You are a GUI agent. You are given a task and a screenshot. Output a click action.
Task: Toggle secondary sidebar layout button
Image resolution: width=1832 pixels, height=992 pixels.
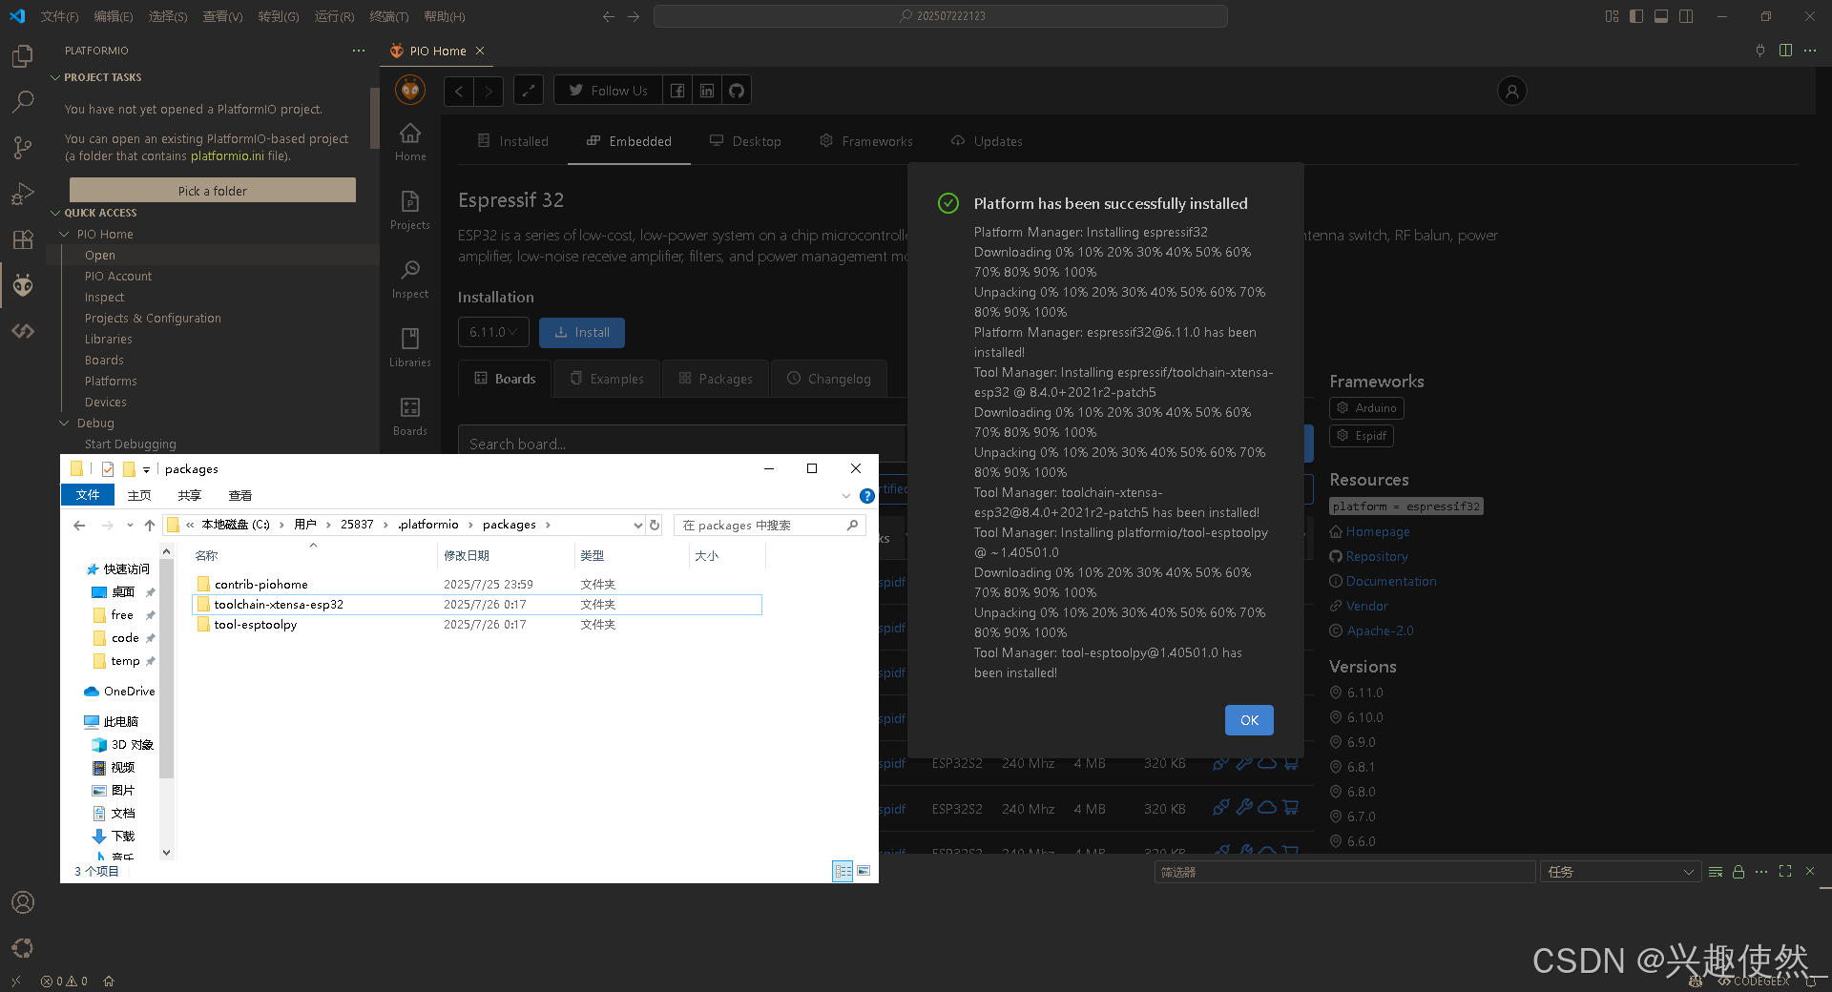(x=1686, y=16)
